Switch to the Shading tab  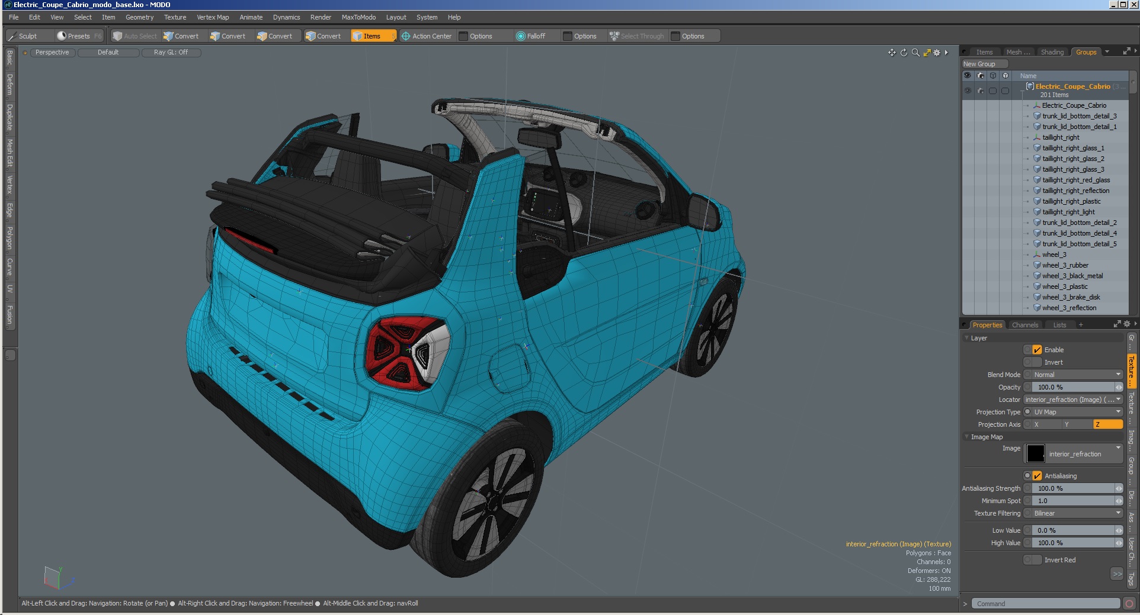[1052, 52]
